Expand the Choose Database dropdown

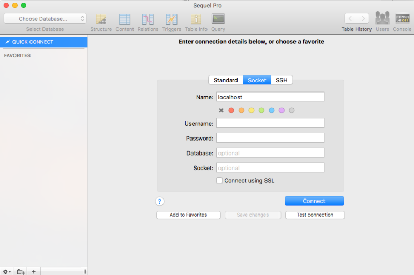click(45, 19)
